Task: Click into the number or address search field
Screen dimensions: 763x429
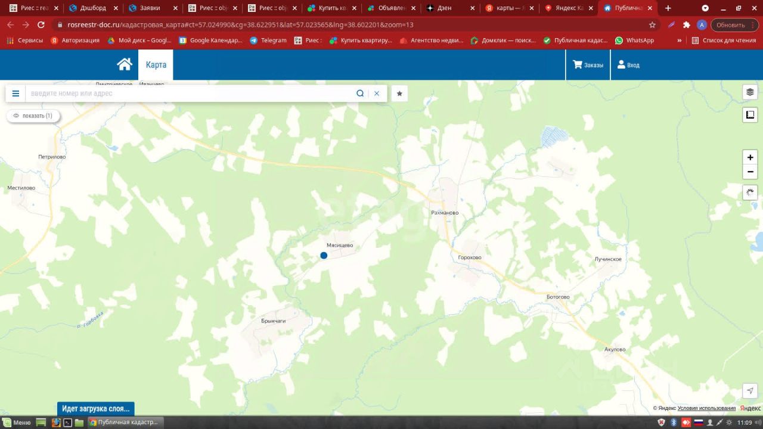Action: click(x=191, y=94)
